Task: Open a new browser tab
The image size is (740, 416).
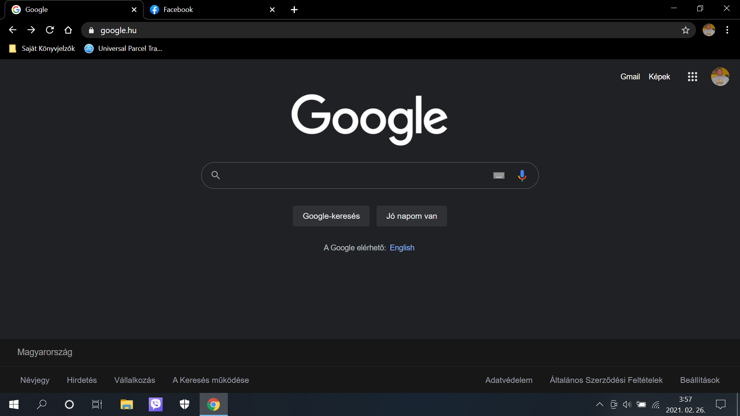Action: pos(294,10)
